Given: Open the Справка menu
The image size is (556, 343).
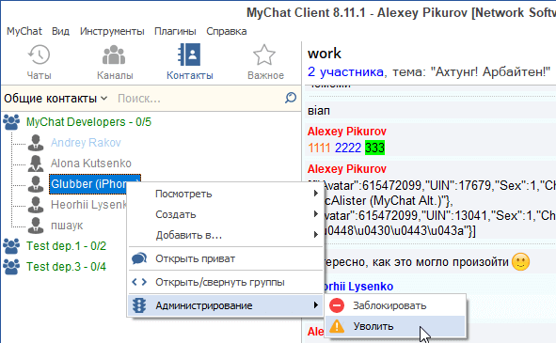Looking at the screenshot, I should (x=227, y=31).
